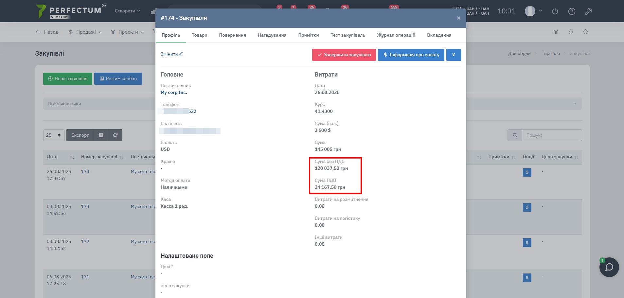Open table column settings gear

pos(101,135)
